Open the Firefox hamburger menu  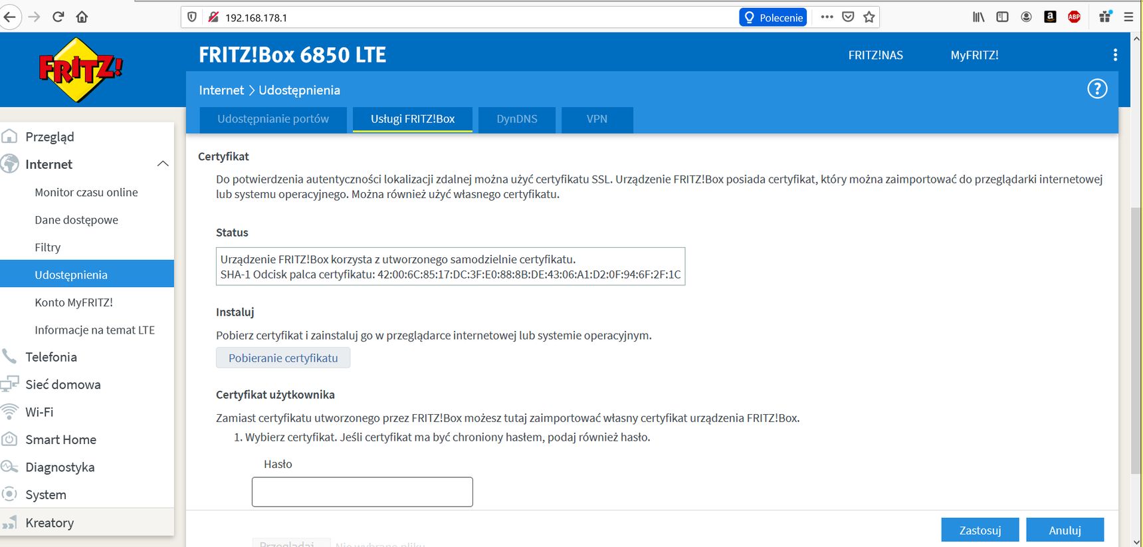click(1128, 17)
